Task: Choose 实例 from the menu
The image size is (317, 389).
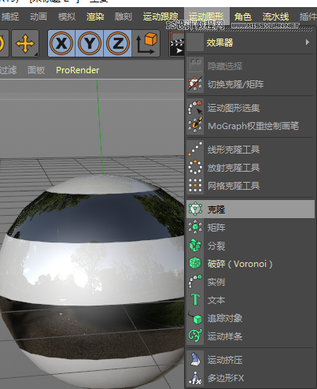Action: tap(250, 282)
